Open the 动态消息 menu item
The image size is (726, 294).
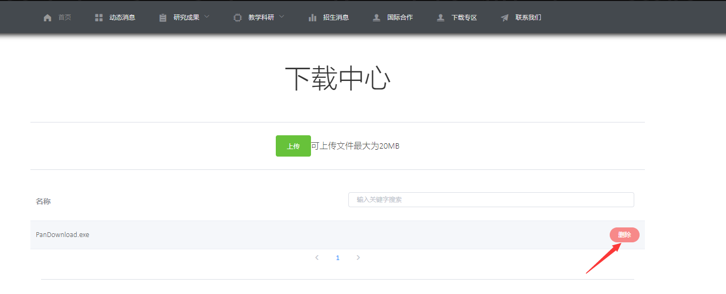coord(122,18)
